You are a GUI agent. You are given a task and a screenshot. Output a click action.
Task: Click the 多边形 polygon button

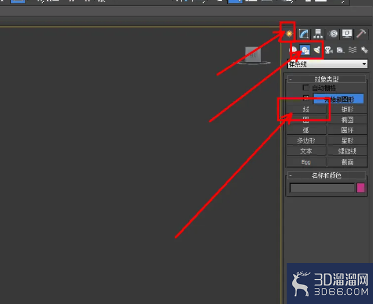(x=306, y=140)
